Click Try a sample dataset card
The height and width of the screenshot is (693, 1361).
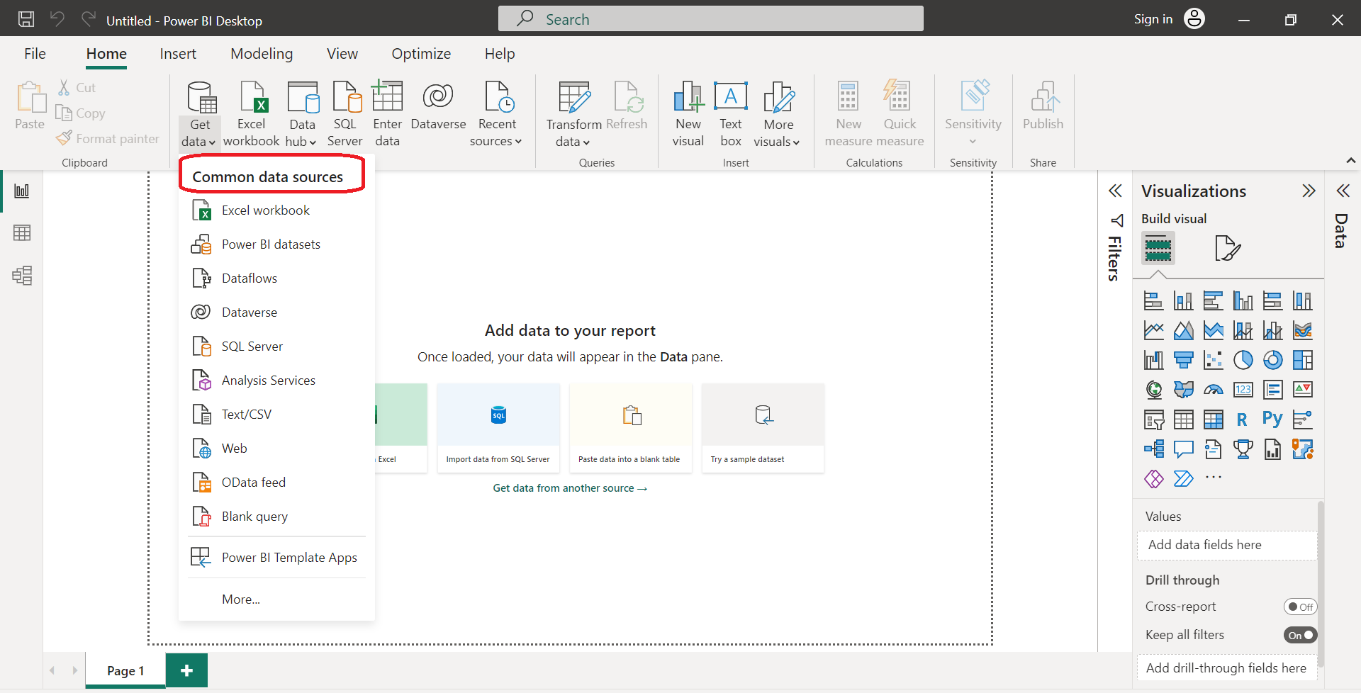point(763,428)
